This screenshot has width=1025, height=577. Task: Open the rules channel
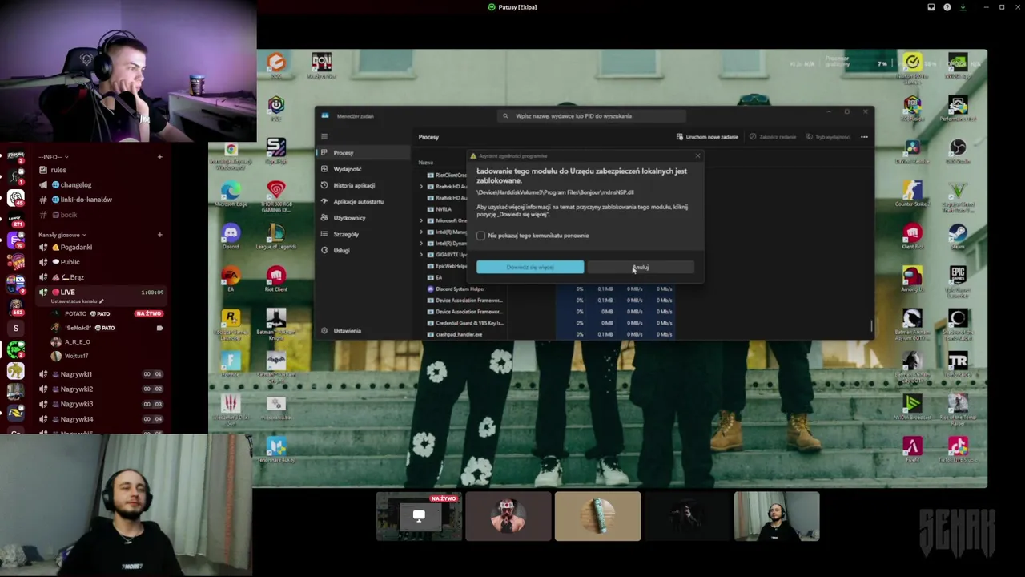click(101, 170)
